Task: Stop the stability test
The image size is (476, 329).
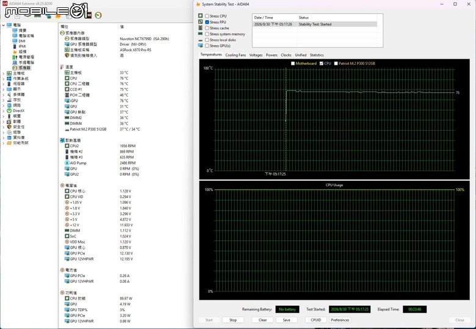Action: [x=233, y=320]
